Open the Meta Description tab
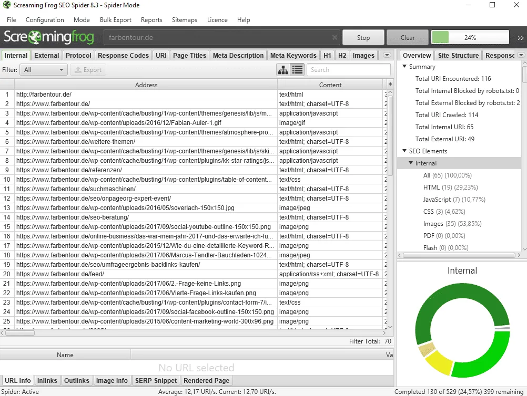527x396 pixels. point(238,55)
